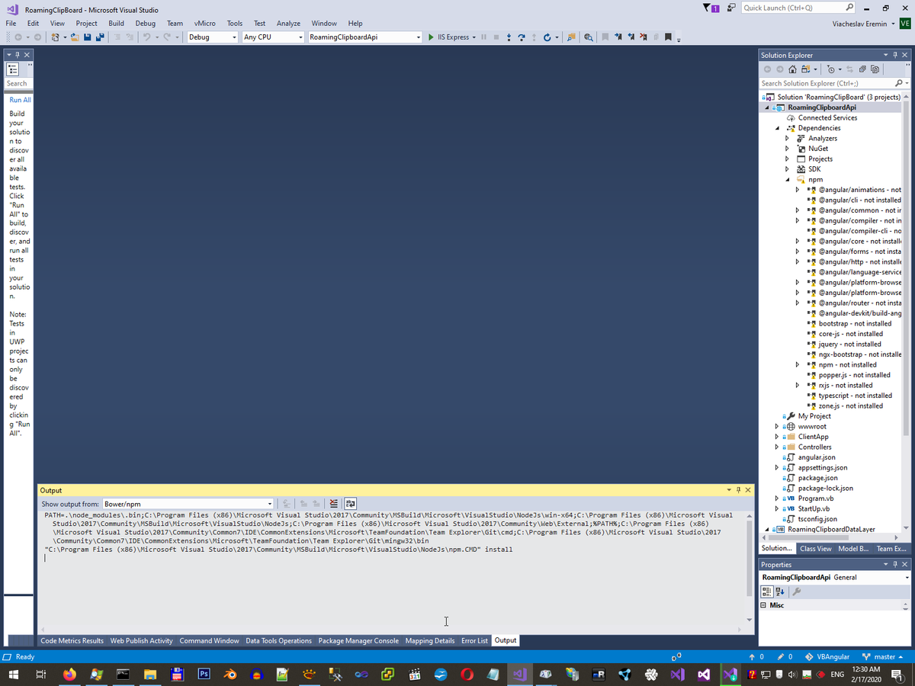Click the Test Explorer group-by icon

(12, 69)
